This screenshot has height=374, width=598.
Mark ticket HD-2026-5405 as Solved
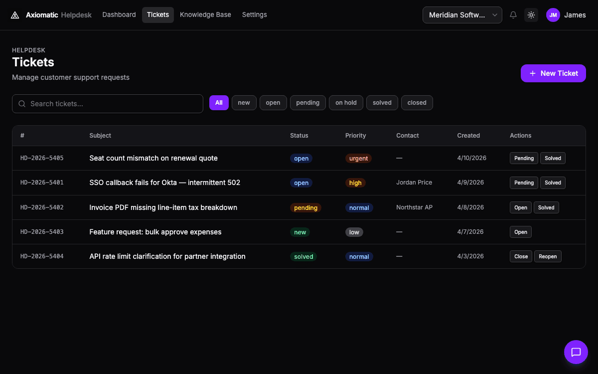click(x=553, y=158)
